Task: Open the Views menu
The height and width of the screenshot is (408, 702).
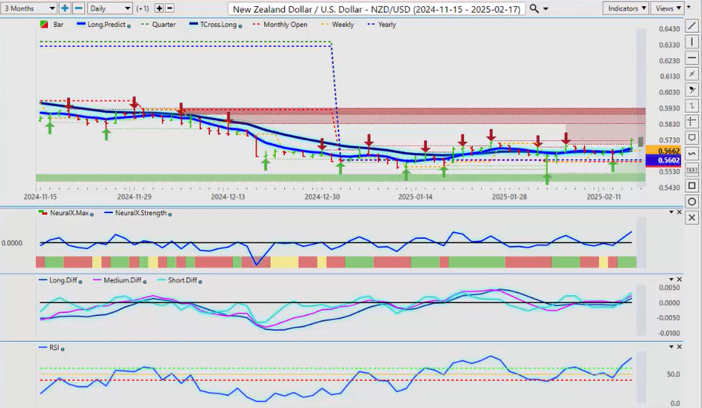Action: pos(668,8)
